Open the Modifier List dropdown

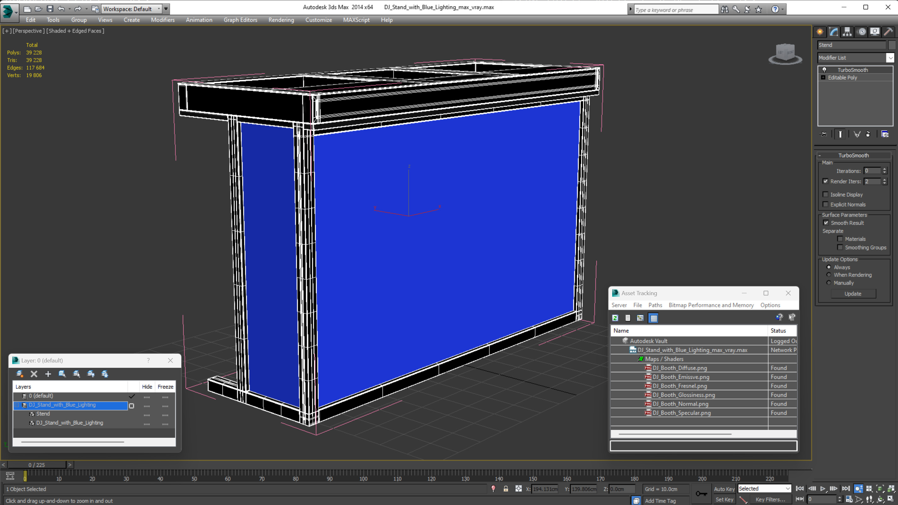[890, 58]
